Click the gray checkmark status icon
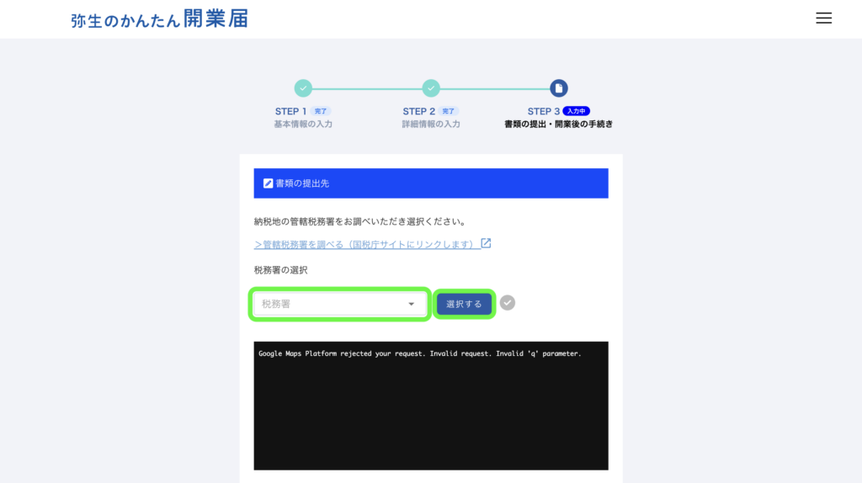The width and height of the screenshot is (862, 483). [x=508, y=303]
